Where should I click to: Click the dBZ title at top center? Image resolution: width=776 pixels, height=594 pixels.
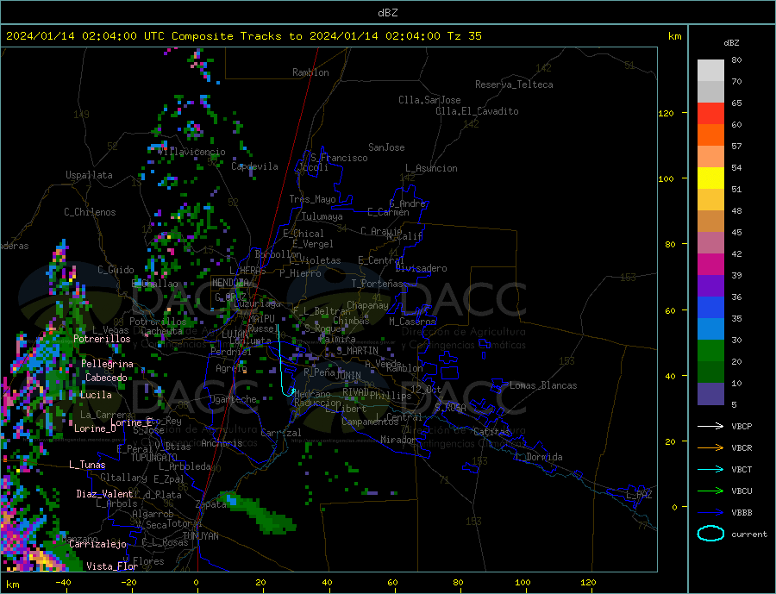tap(387, 13)
